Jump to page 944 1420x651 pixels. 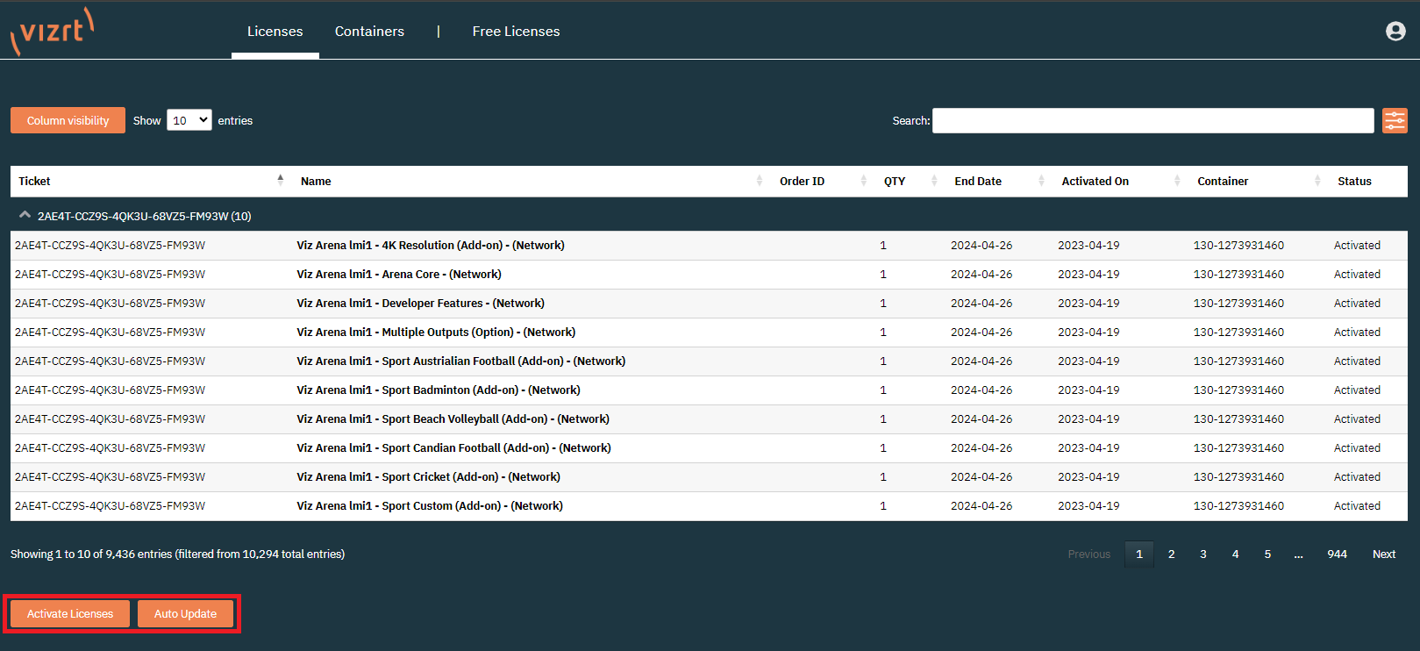[x=1337, y=554]
